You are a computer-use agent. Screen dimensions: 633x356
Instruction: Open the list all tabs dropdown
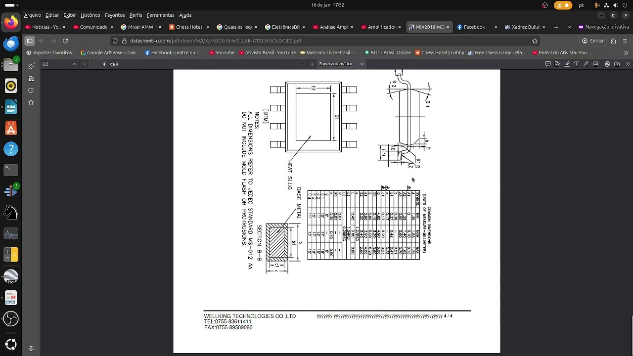pyautogui.click(x=569, y=27)
